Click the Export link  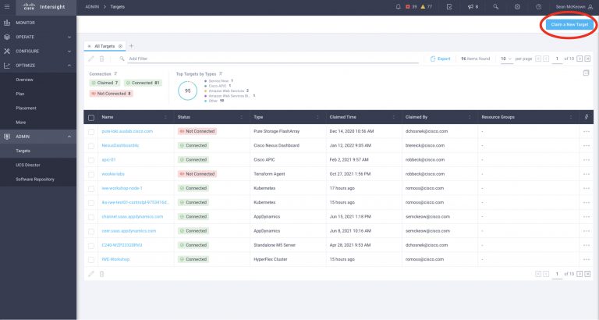(x=441, y=59)
